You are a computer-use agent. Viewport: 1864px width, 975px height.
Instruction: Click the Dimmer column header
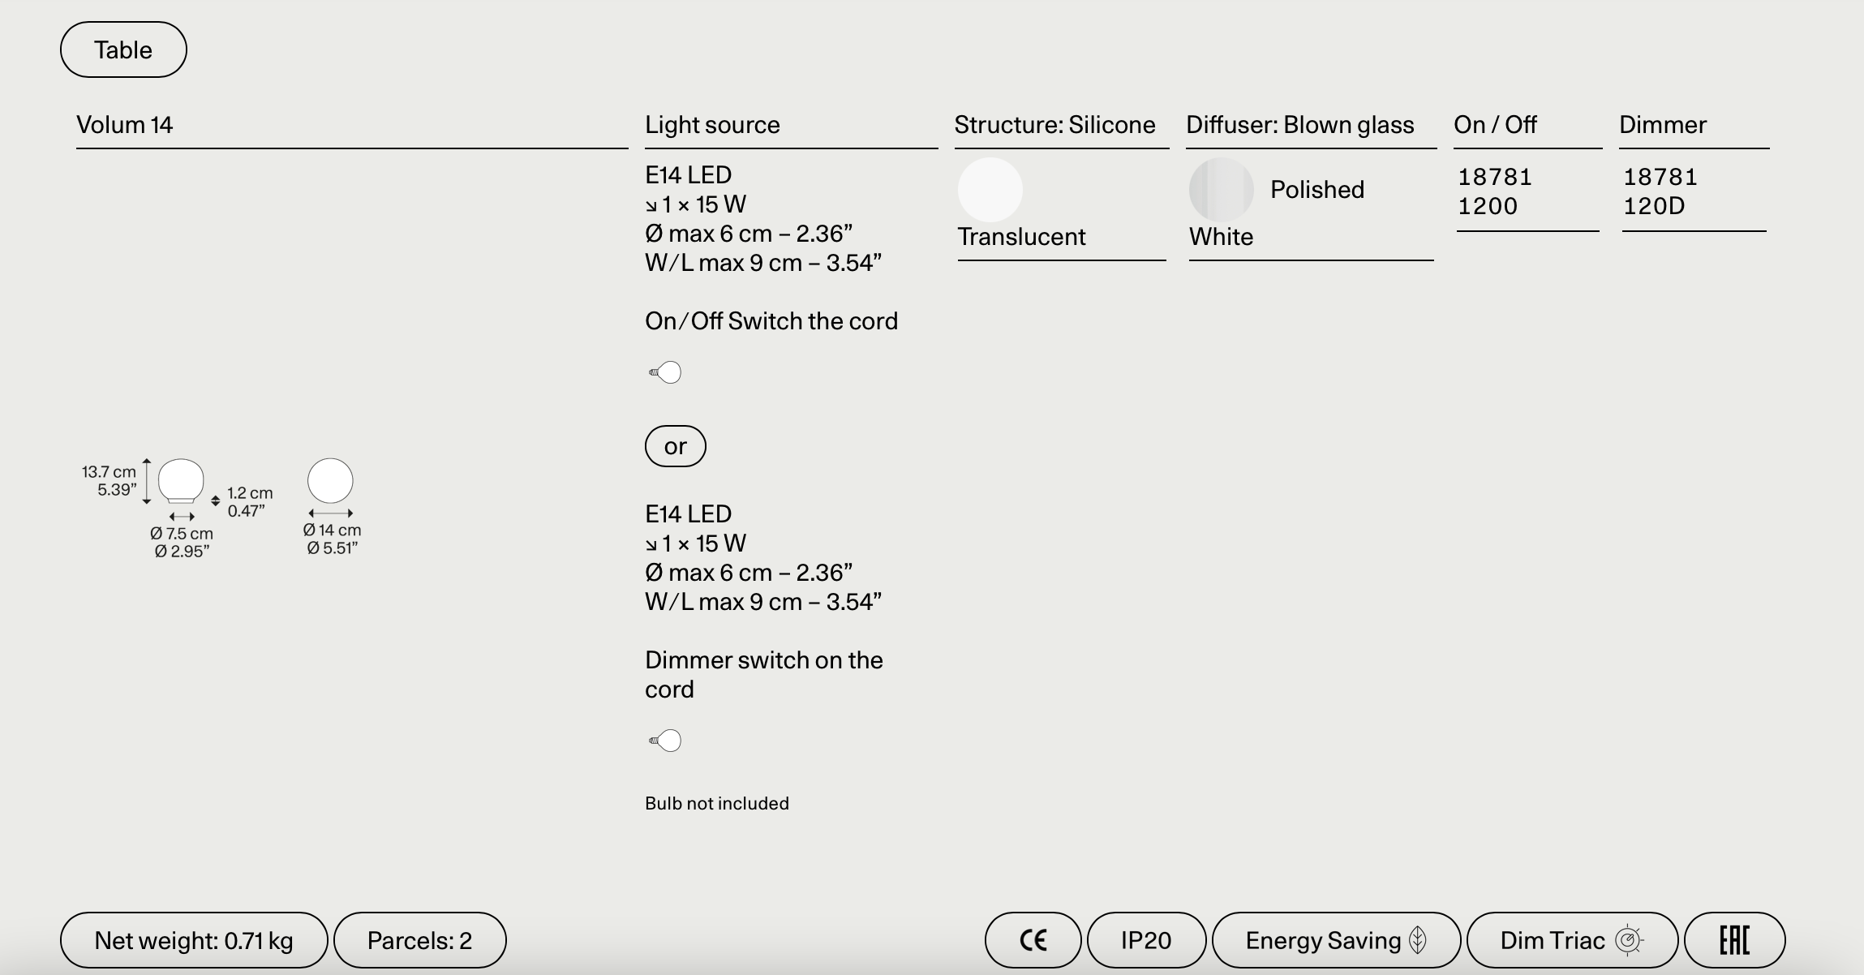pos(1663,125)
